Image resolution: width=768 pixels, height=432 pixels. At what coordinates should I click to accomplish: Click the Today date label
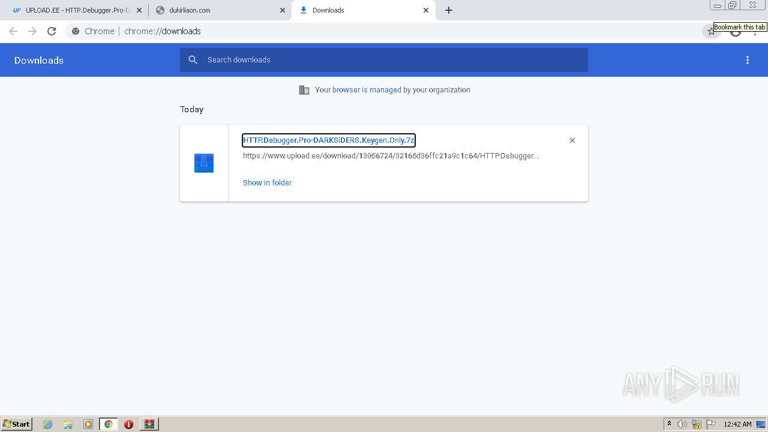191,109
